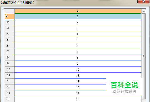Screen dimensions: 150x102
Task: Click column A cell containing 8
Action: point(78,58)
